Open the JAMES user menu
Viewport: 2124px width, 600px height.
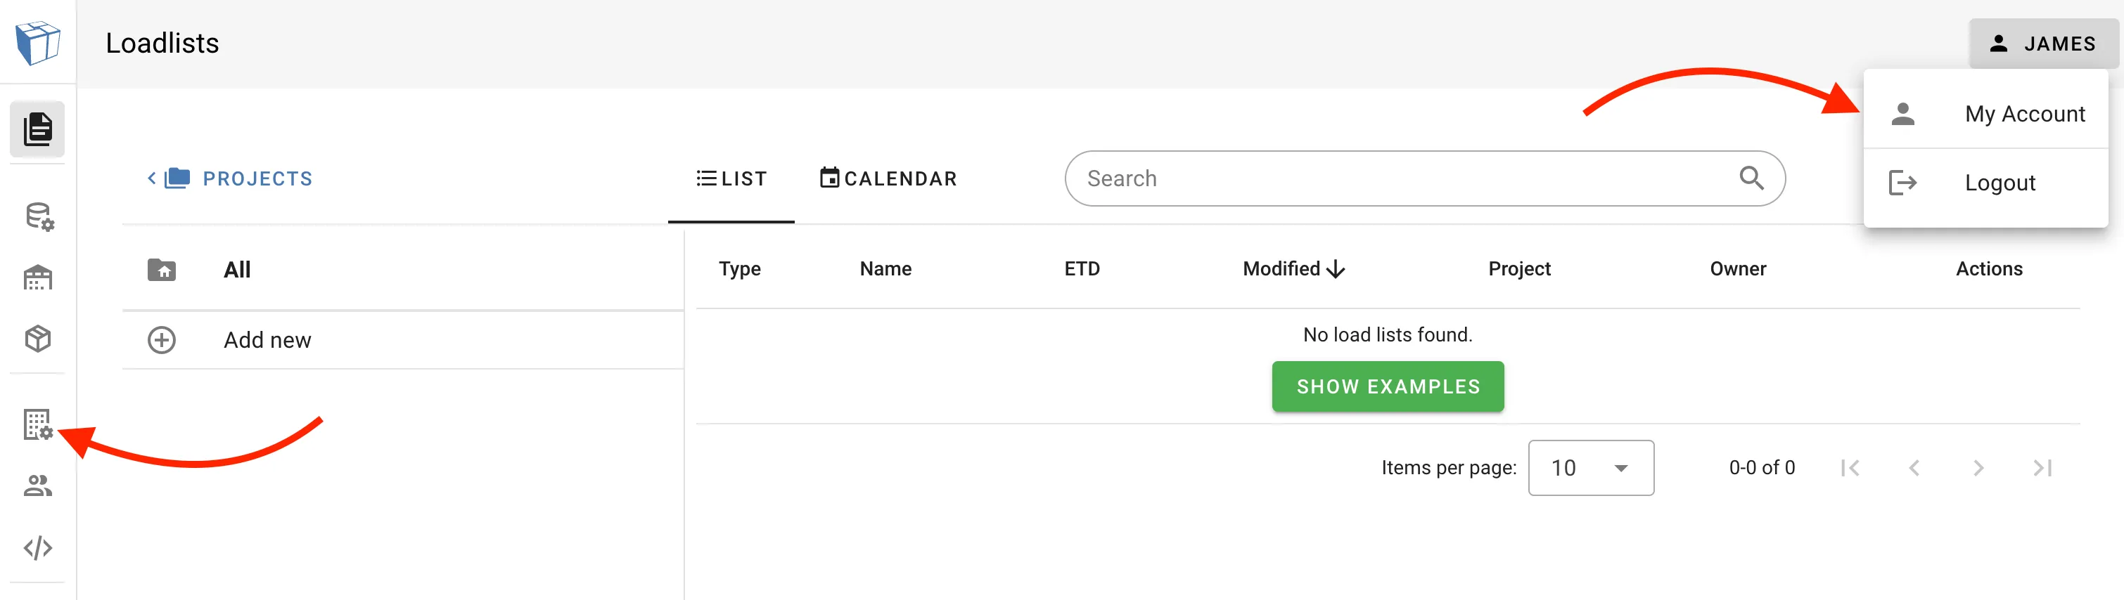[x=2042, y=44]
